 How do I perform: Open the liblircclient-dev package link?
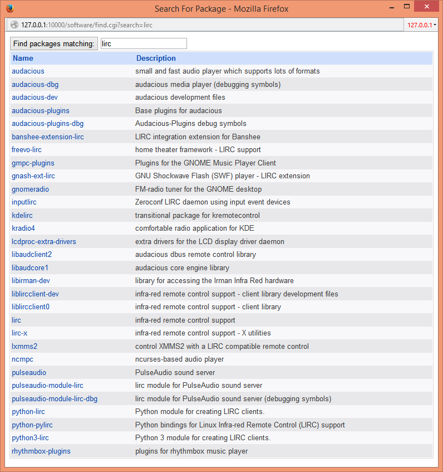[x=35, y=294]
